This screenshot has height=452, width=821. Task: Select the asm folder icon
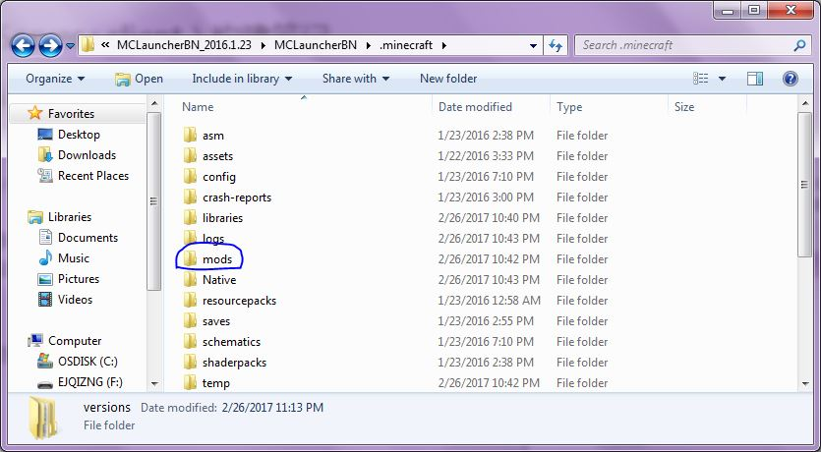pyautogui.click(x=190, y=135)
